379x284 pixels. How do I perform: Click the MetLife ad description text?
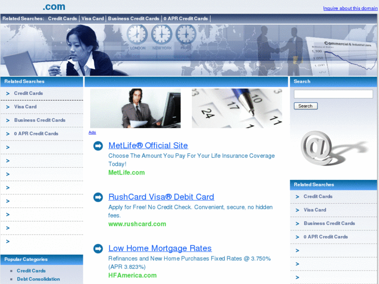[x=191, y=160]
